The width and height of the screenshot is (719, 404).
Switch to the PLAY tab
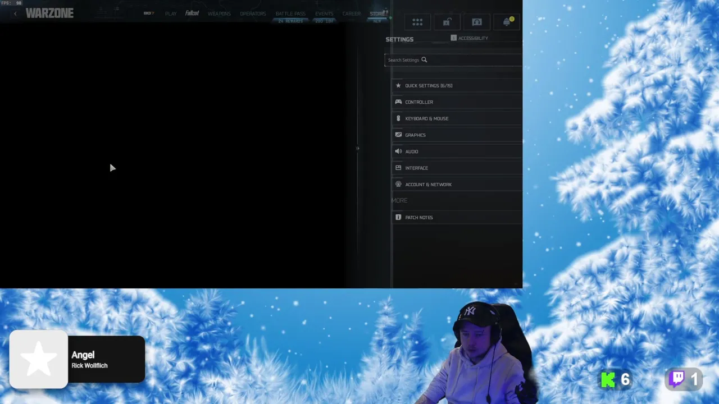[x=171, y=13]
